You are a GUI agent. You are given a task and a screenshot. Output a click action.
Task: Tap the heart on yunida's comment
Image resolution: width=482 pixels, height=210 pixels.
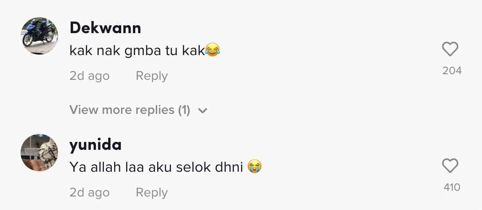click(x=450, y=166)
